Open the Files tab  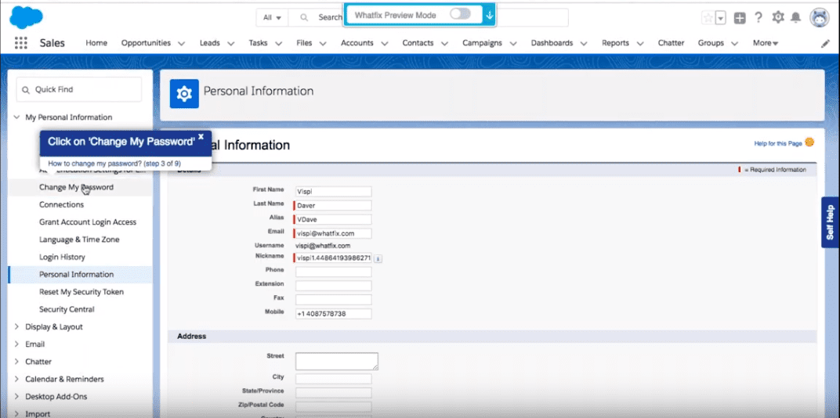304,43
